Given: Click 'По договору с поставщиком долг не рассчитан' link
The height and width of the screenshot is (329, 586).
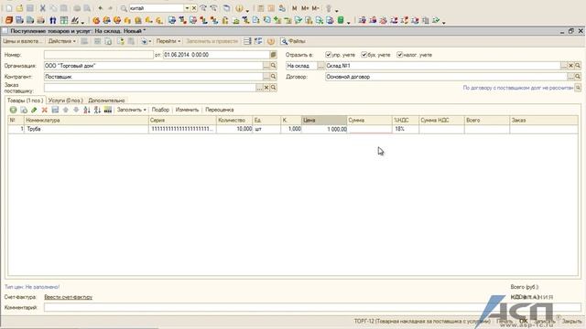Looking at the screenshot, I should coord(518,88).
